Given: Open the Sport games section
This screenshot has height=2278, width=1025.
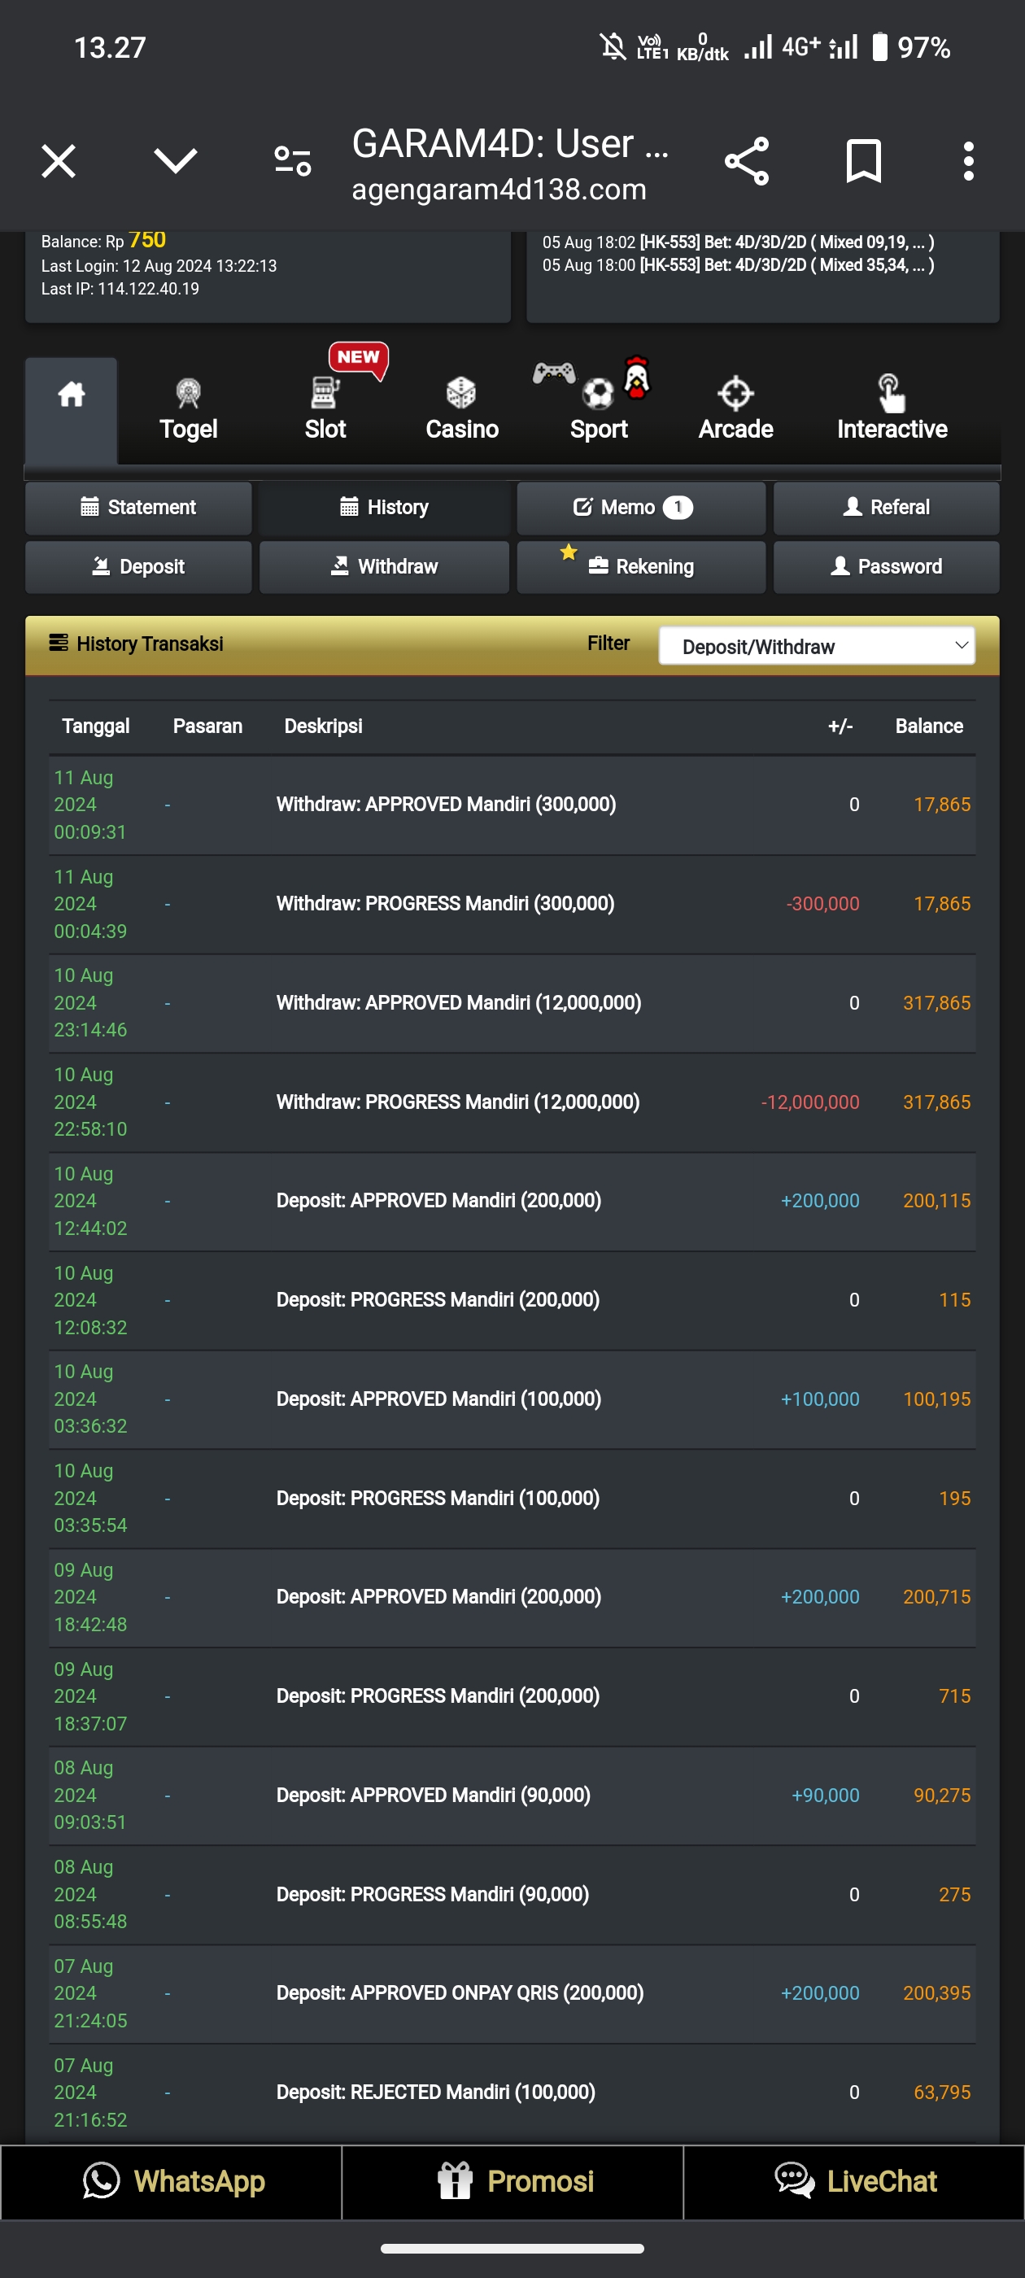Looking at the screenshot, I should [599, 410].
